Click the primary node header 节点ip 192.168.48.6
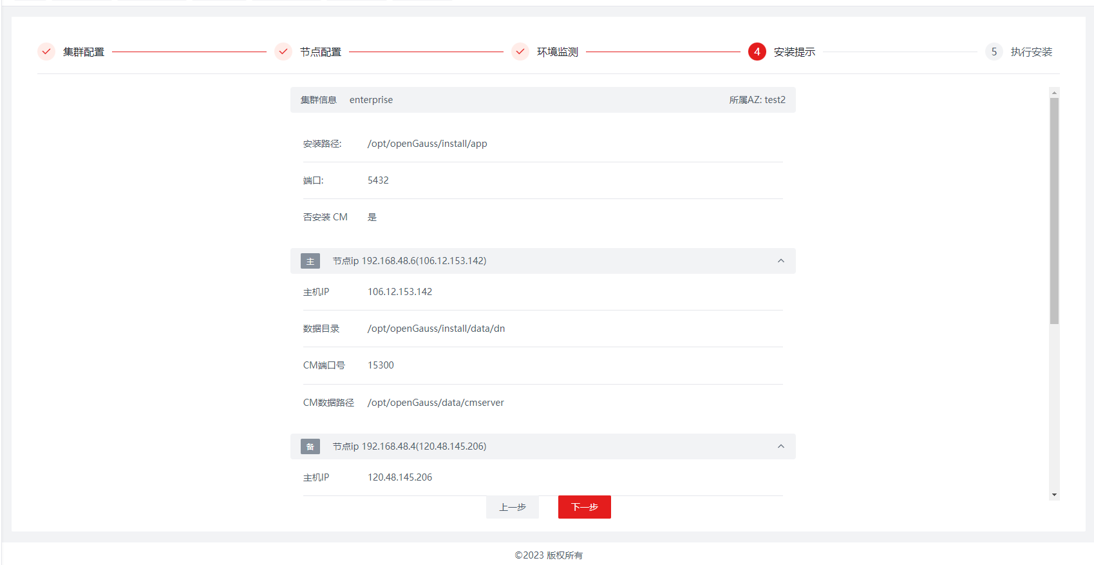Image resolution: width=1094 pixels, height=565 pixels. [x=410, y=261]
